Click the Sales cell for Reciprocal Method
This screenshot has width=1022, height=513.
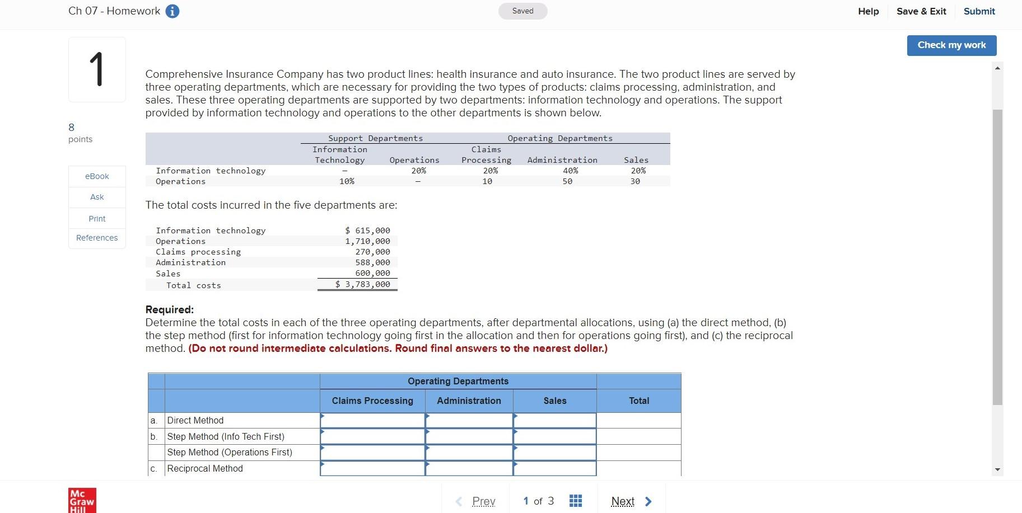coord(554,469)
